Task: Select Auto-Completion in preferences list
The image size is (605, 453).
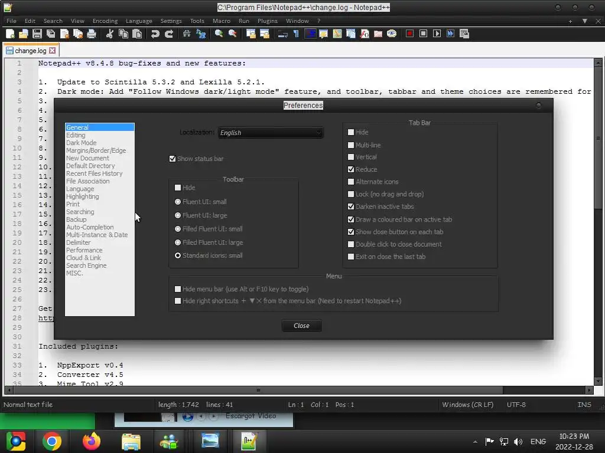Action: [x=90, y=227]
